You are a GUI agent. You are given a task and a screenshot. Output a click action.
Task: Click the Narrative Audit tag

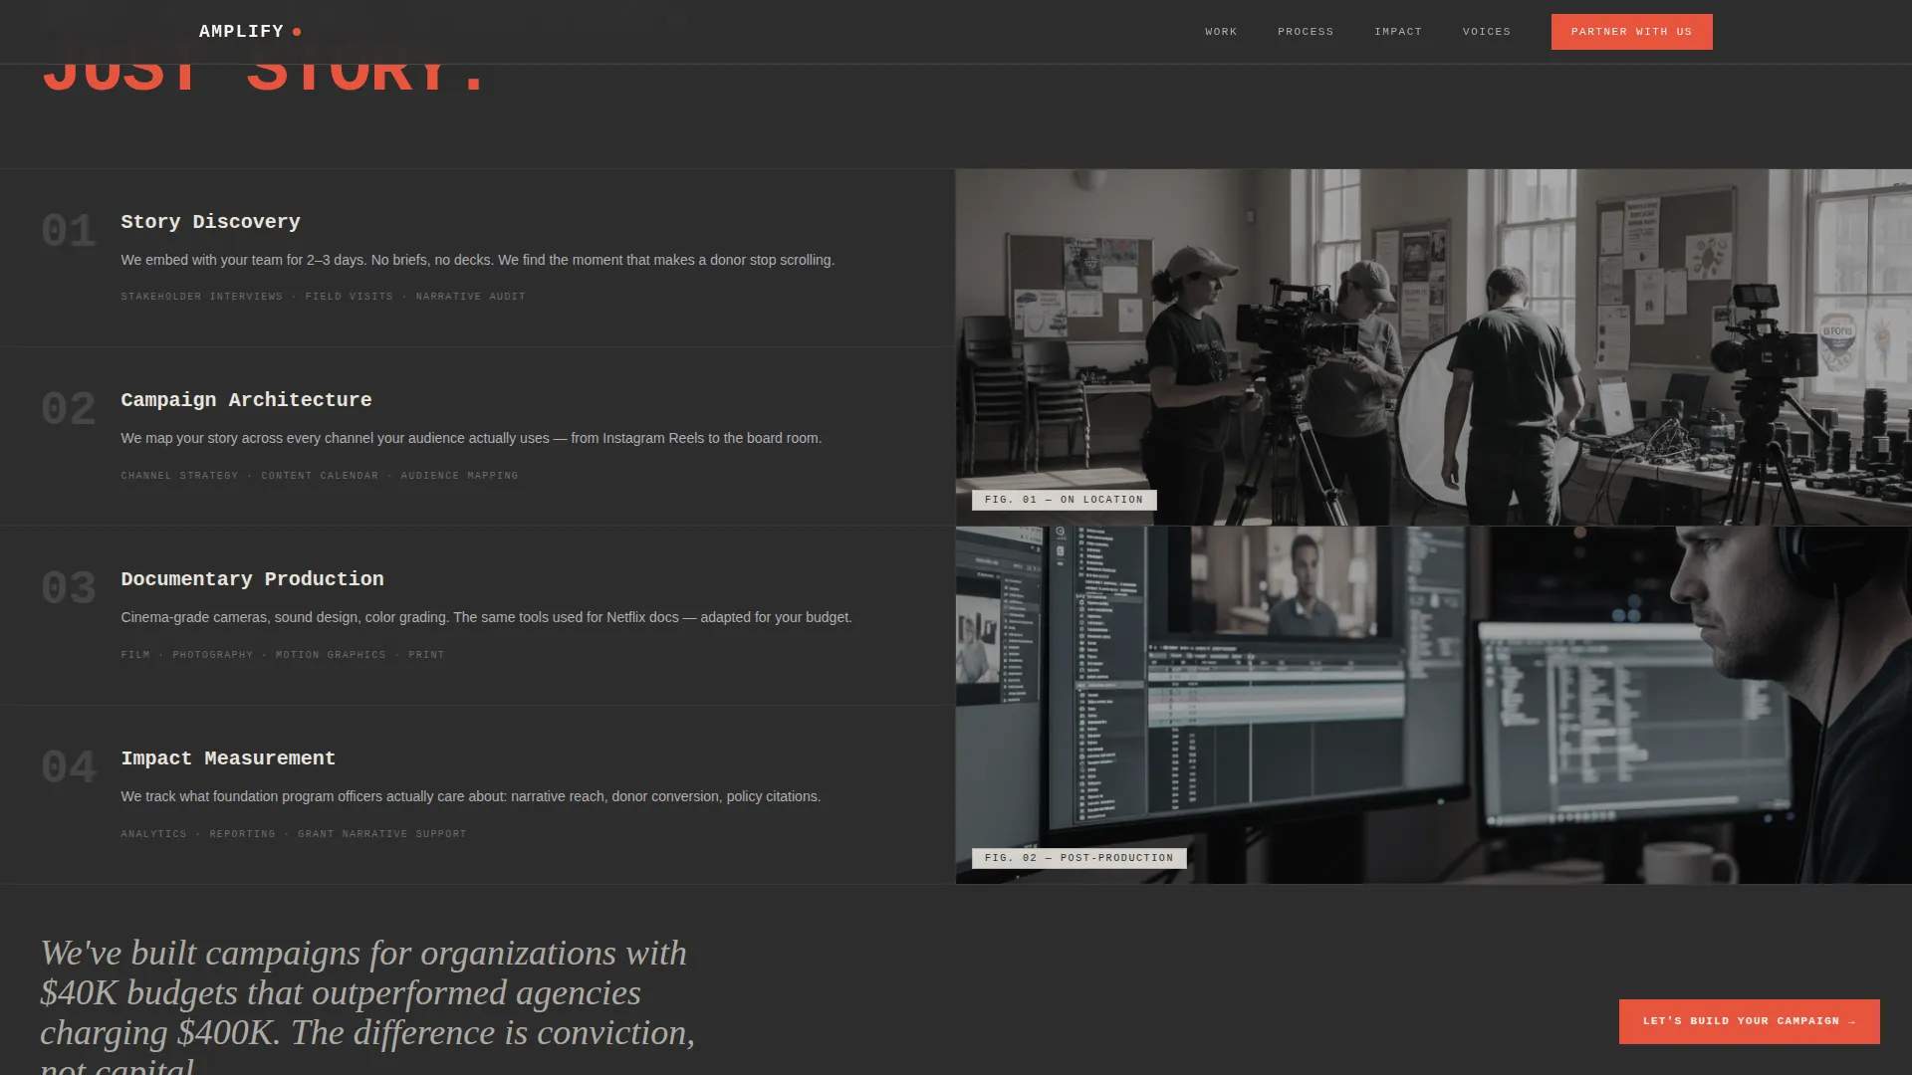point(470,297)
